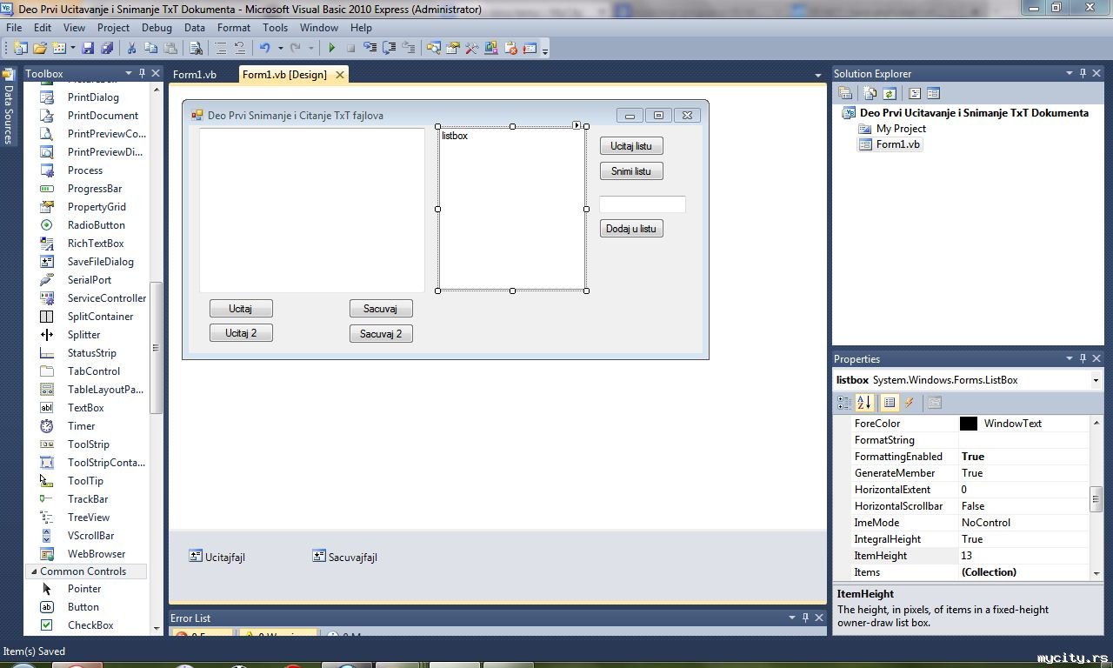The width and height of the screenshot is (1113, 668).
Task: Open the Undo history dropdown arrow
Action: pyautogui.click(x=280, y=49)
